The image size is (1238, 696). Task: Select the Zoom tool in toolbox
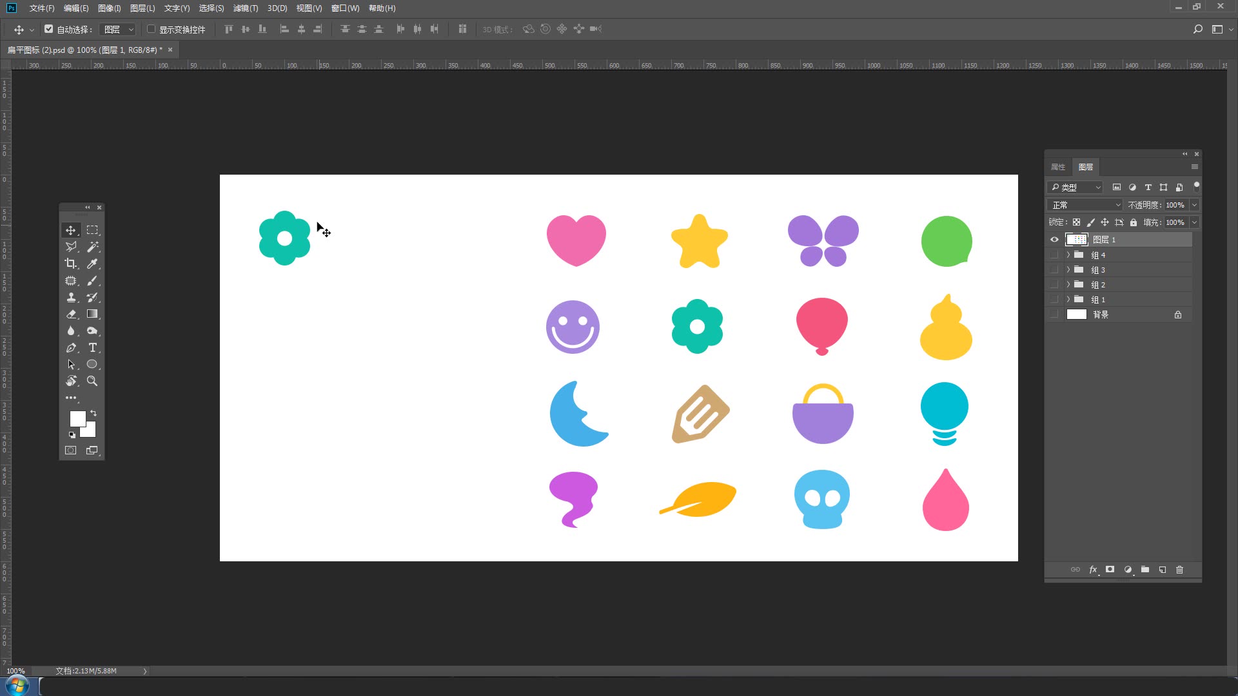(92, 381)
